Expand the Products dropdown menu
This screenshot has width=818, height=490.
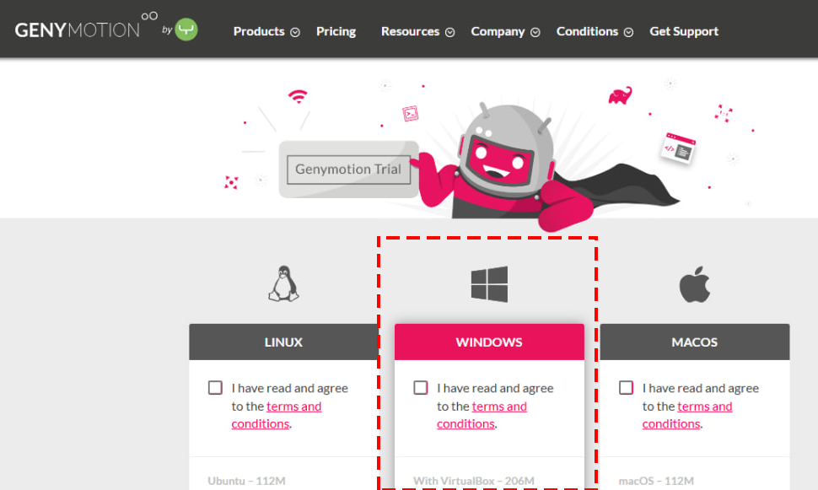pos(266,31)
